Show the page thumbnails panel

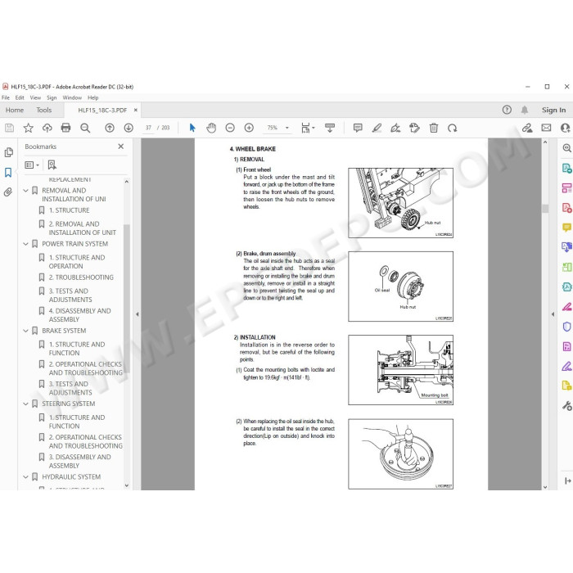[8, 152]
